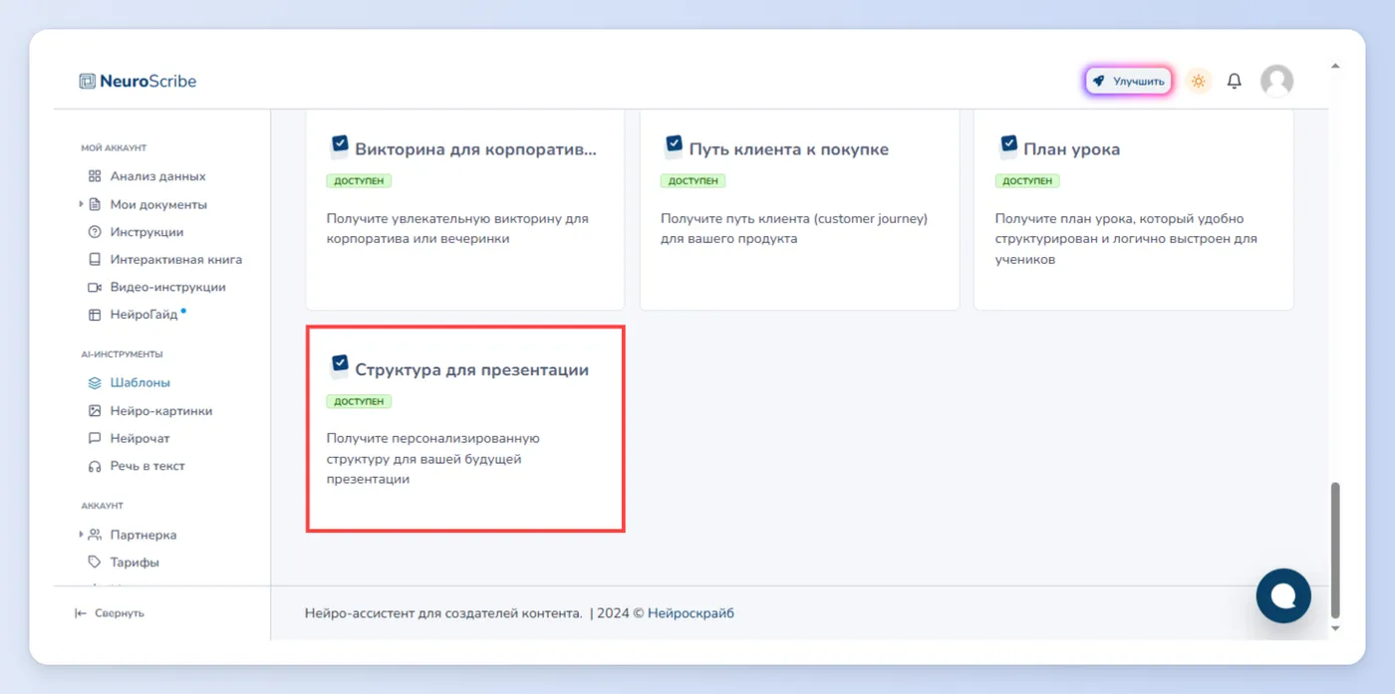1395x694 pixels.
Task: Click the Мои документы document icon
Action: (x=95, y=204)
